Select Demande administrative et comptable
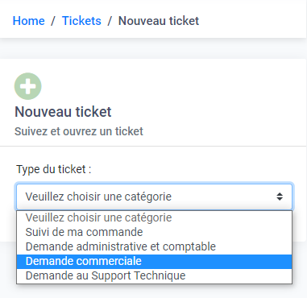The height and width of the screenshot is (298, 307). coord(155,246)
